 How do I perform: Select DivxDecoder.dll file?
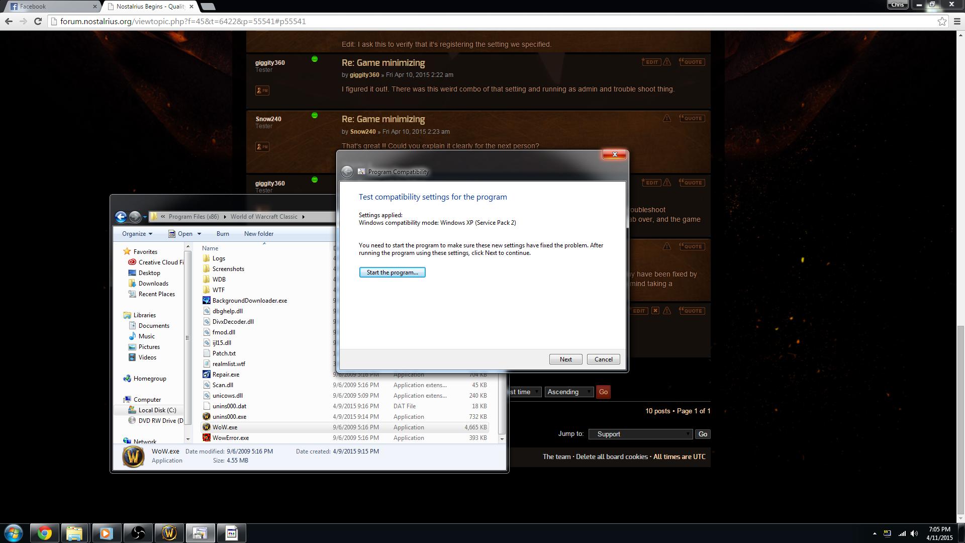(x=233, y=322)
